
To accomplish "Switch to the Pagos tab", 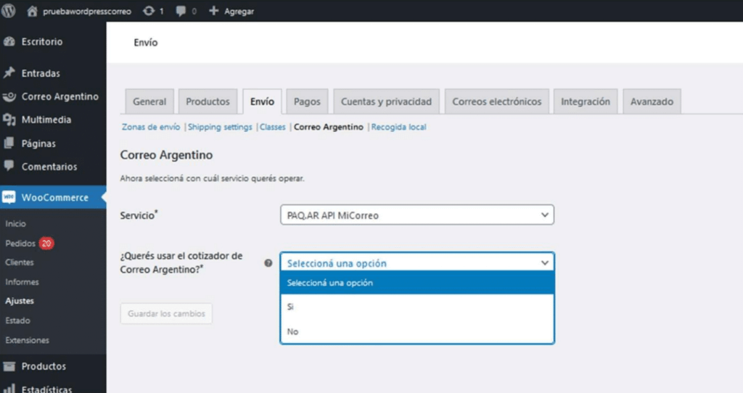I will tap(307, 102).
